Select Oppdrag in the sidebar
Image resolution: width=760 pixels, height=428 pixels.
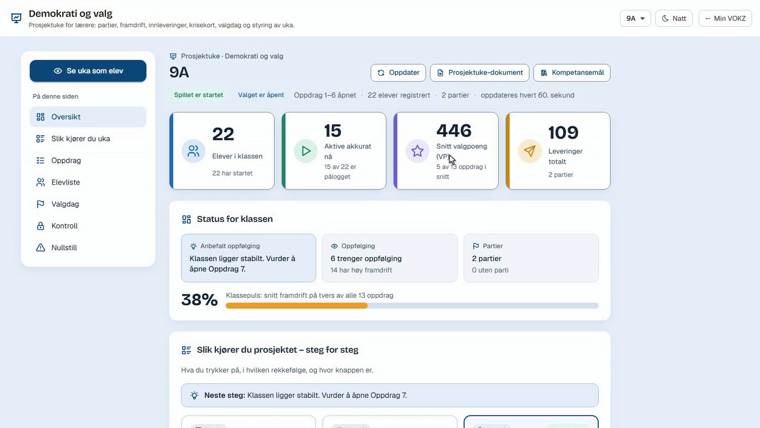tap(88, 160)
